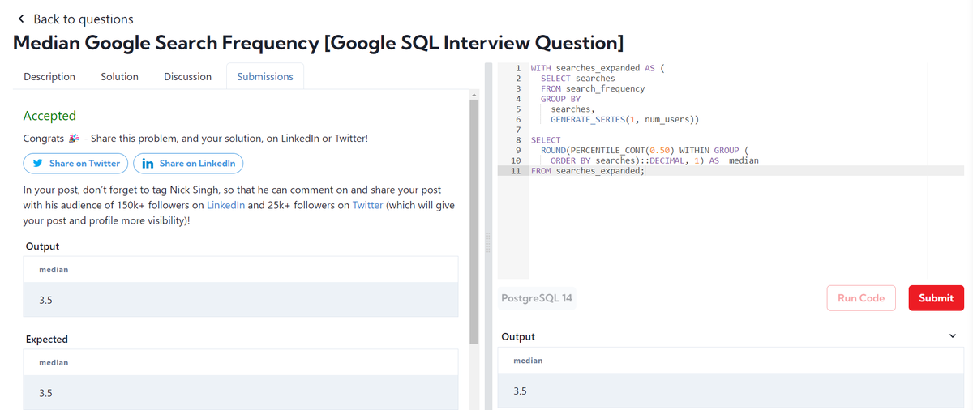
Task: Click the Twitter bird icon
Action: click(37, 163)
